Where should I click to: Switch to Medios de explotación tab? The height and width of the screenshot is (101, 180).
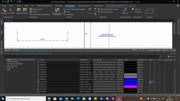pyautogui.click(x=44, y=6)
